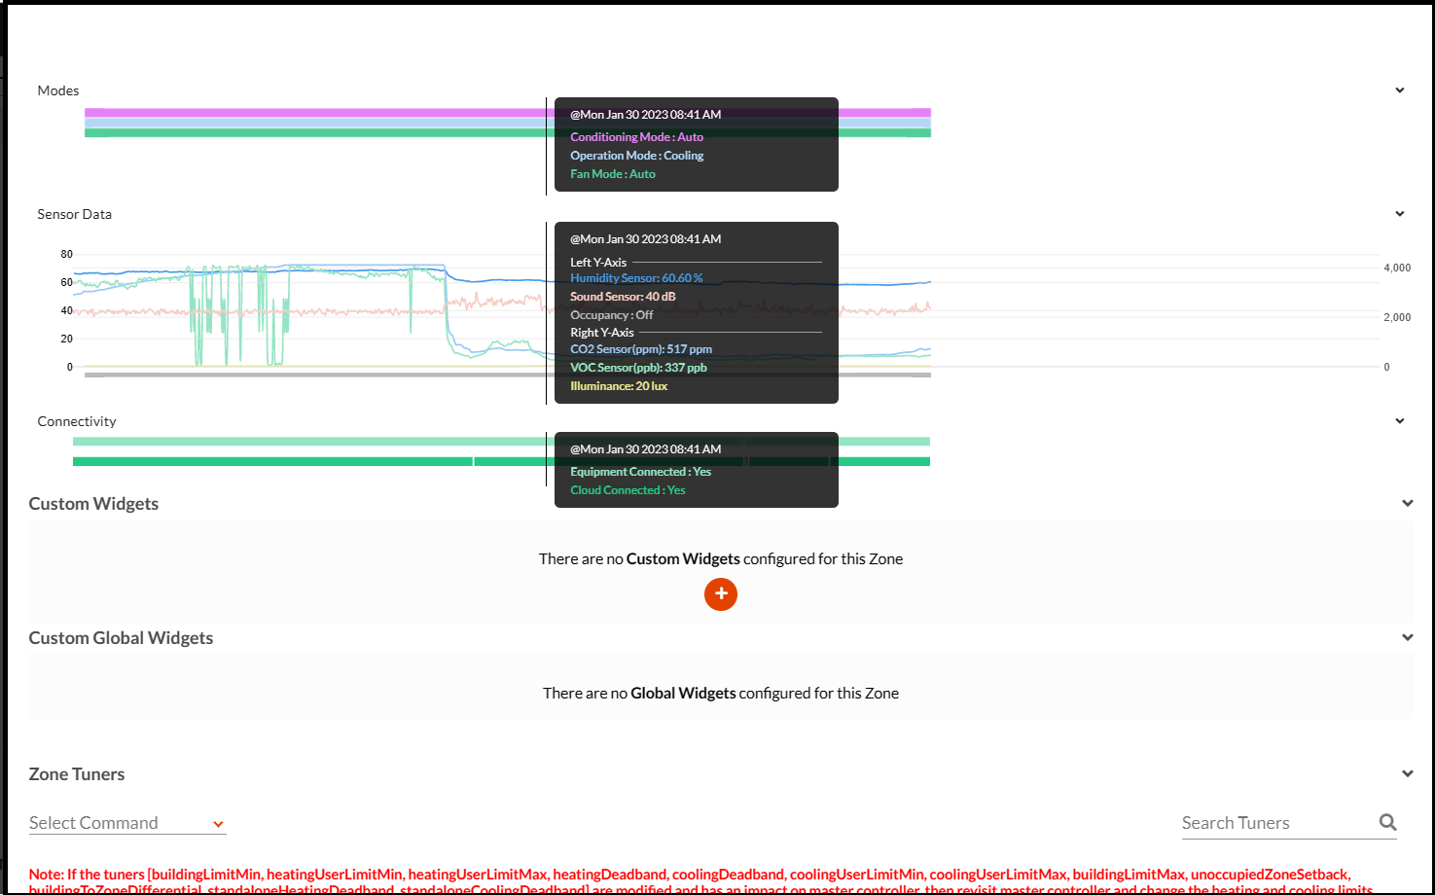Click the 4,000 right axis label

1397,268
